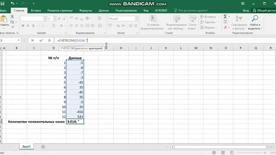
Task: Open ribbon display options icon
Action: 243,3
